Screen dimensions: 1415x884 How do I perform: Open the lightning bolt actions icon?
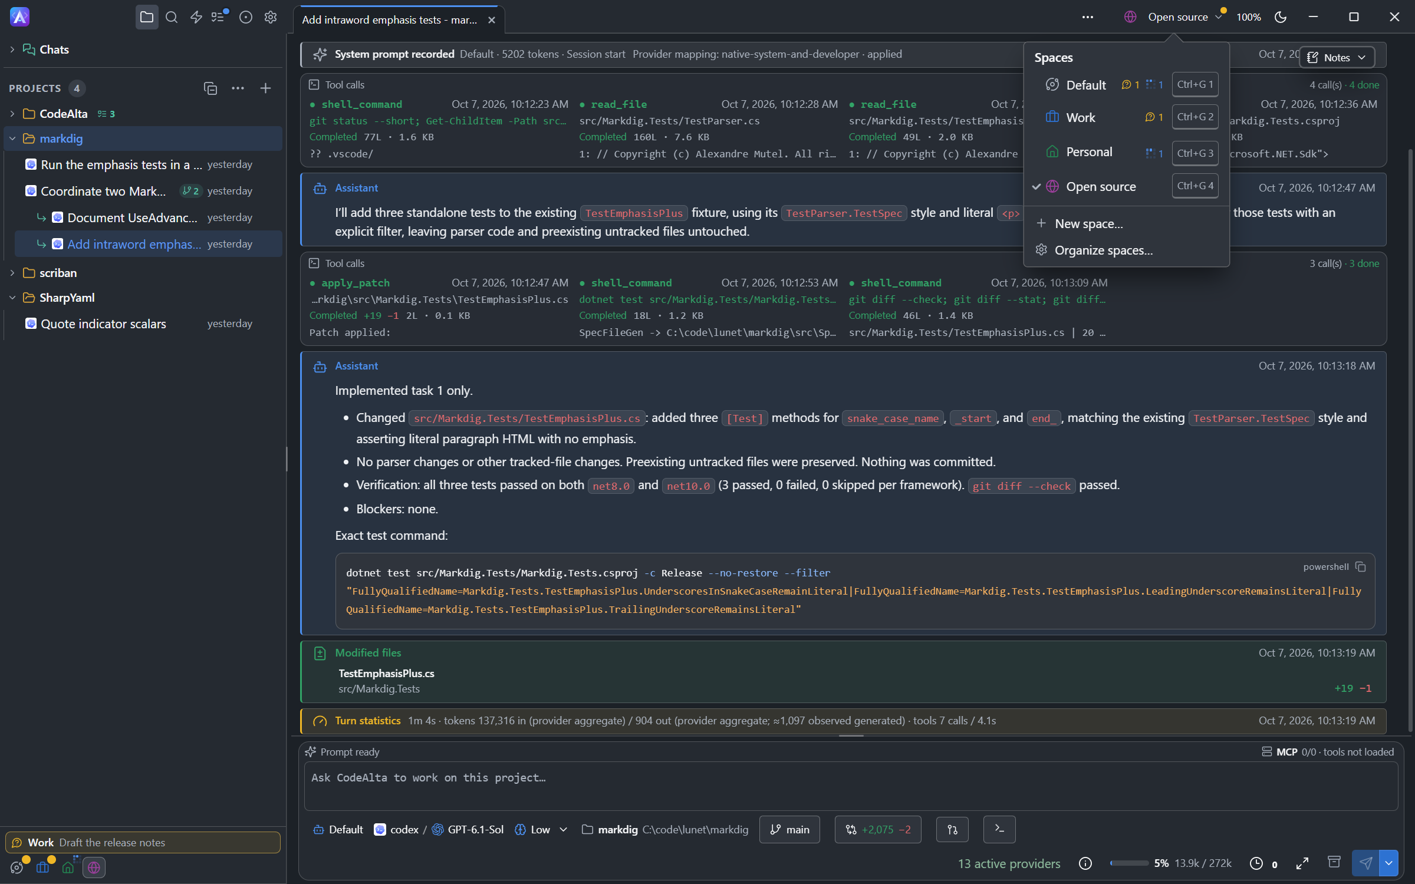196,17
